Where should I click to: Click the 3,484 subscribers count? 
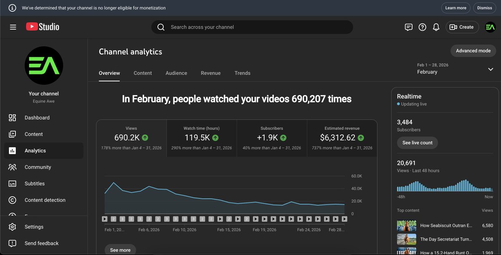405,122
